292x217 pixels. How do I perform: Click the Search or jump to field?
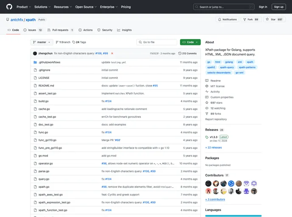[x=224, y=7]
